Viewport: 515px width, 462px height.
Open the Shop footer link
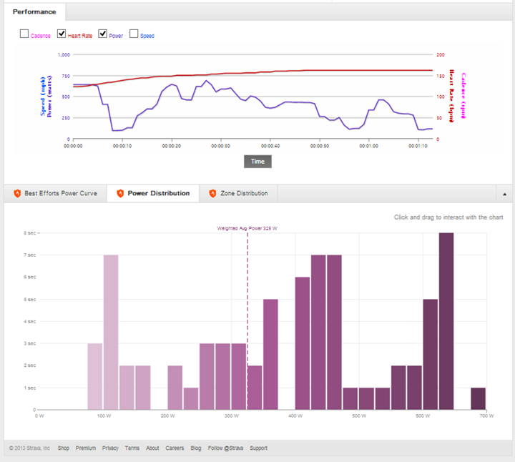[64, 448]
